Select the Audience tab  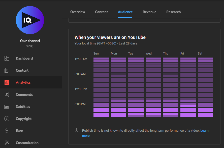(125, 12)
